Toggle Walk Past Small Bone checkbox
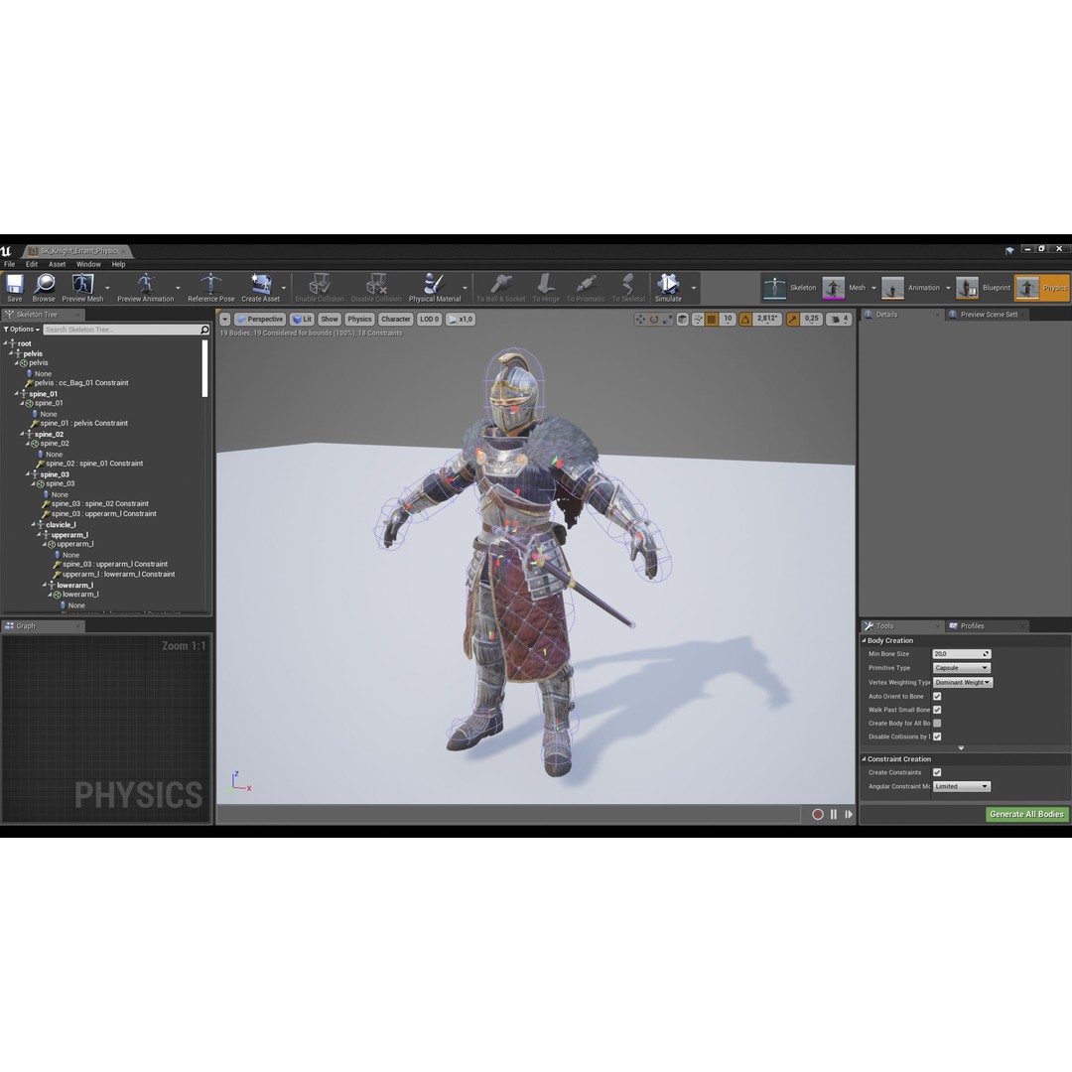The height and width of the screenshot is (1072, 1072). [937, 710]
